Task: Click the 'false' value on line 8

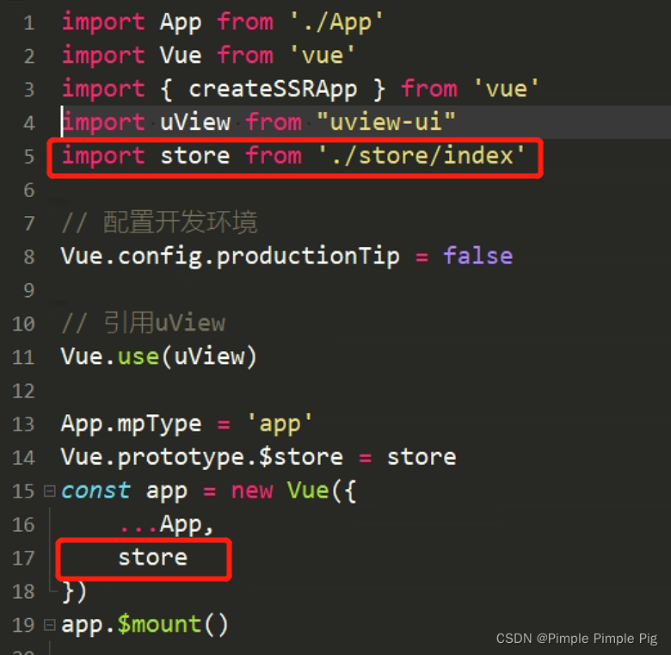Action: point(478,256)
